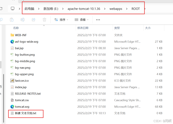Select the file name RELEASE-NOTES.txt

(x=28, y=94)
